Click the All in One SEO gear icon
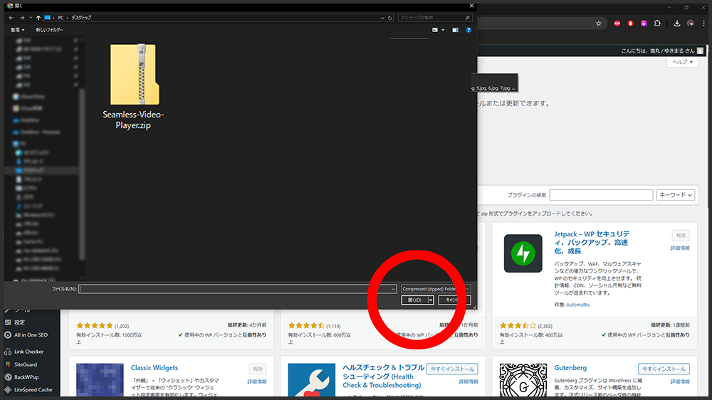 coord(8,335)
